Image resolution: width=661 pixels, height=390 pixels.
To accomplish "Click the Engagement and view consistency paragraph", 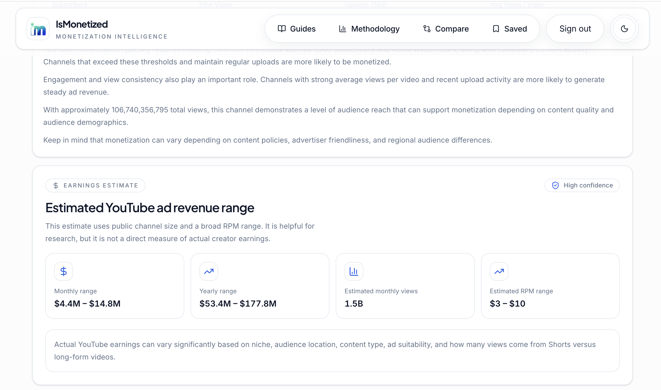I will (324, 86).
